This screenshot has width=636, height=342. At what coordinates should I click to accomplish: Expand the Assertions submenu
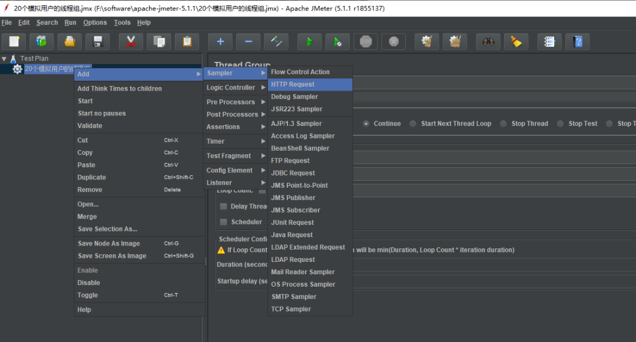235,127
